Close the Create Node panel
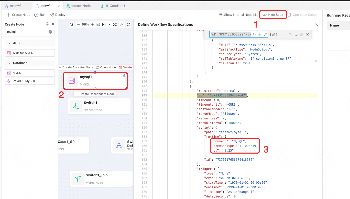The image size is (350, 199). click(53, 24)
